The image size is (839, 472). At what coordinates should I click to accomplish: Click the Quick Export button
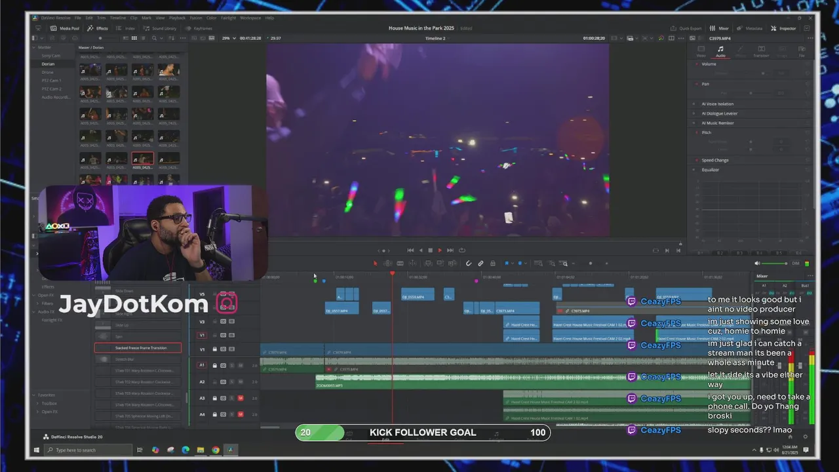[x=686, y=28]
